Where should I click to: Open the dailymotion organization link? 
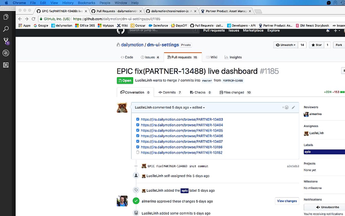[x=132, y=45]
